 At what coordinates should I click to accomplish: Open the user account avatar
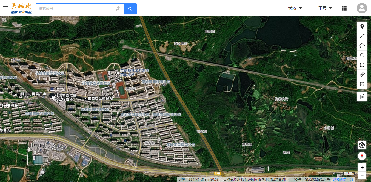tap(362, 8)
